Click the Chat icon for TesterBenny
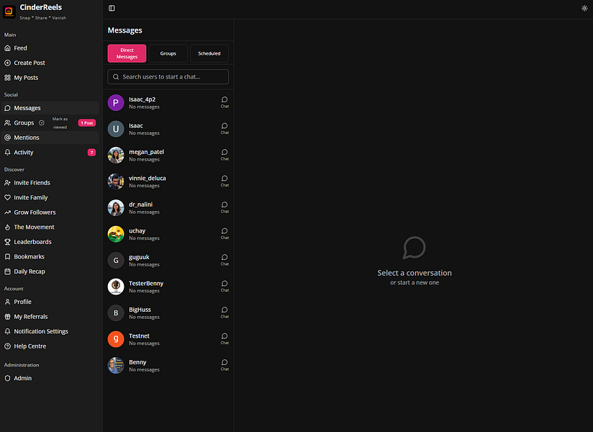593x432 pixels. (225, 286)
